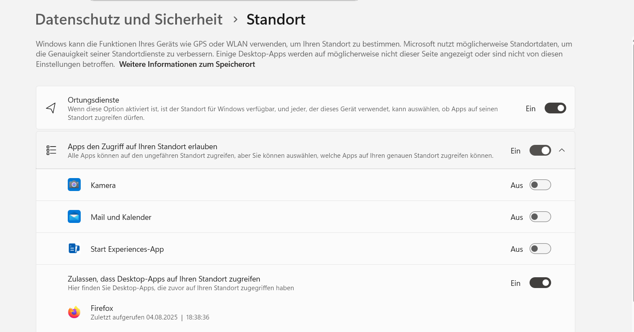Enable location access for Kamera
Viewport: 634px width, 332px height.
pyautogui.click(x=540, y=185)
